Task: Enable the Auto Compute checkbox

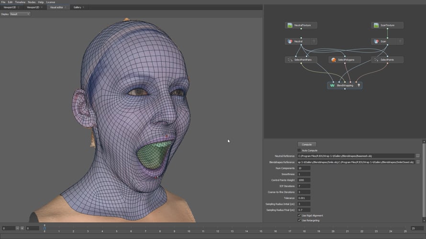Action: [299, 150]
